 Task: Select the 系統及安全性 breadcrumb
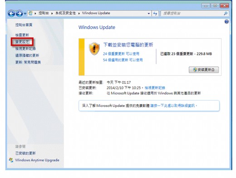65,13
